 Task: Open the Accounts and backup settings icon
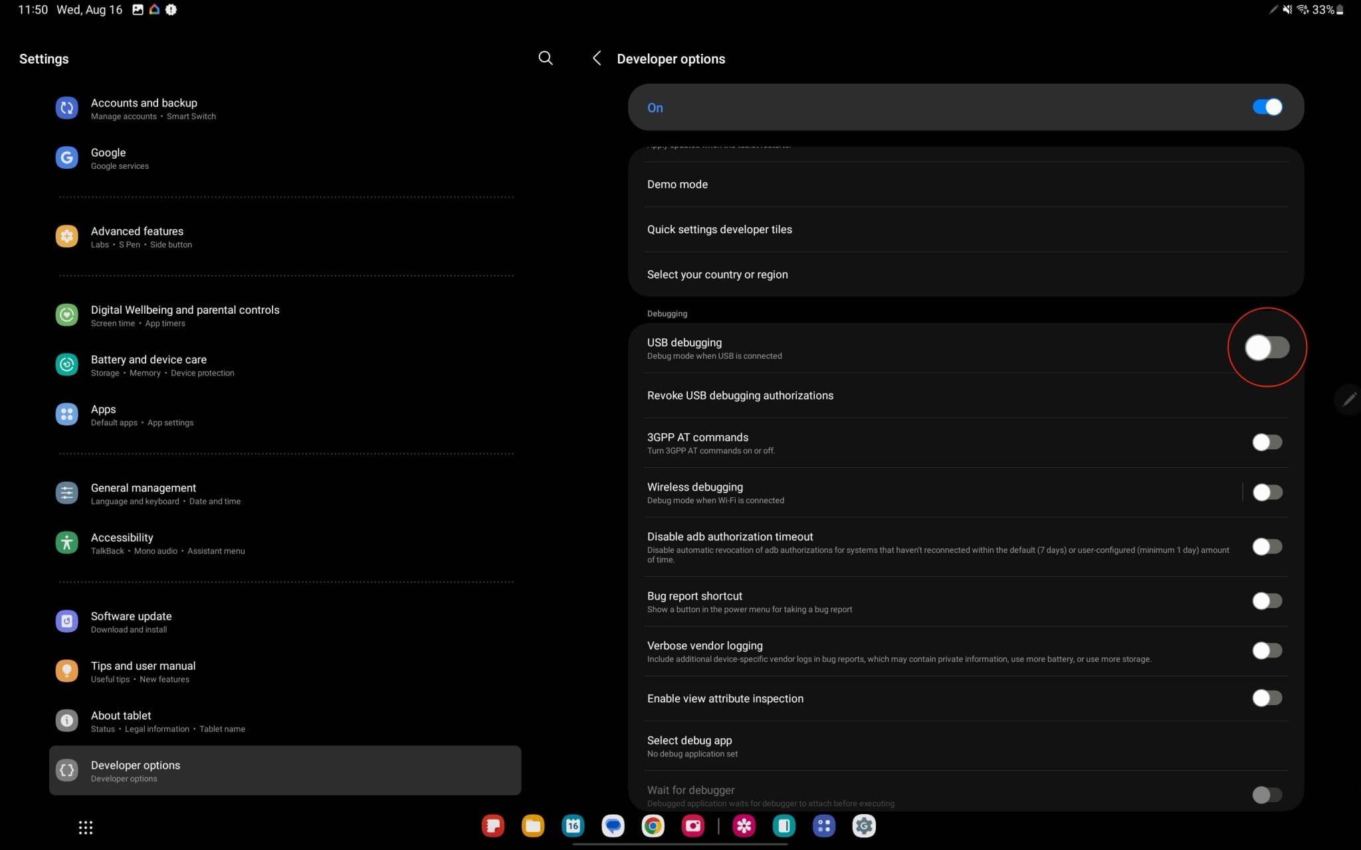[x=66, y=108]
